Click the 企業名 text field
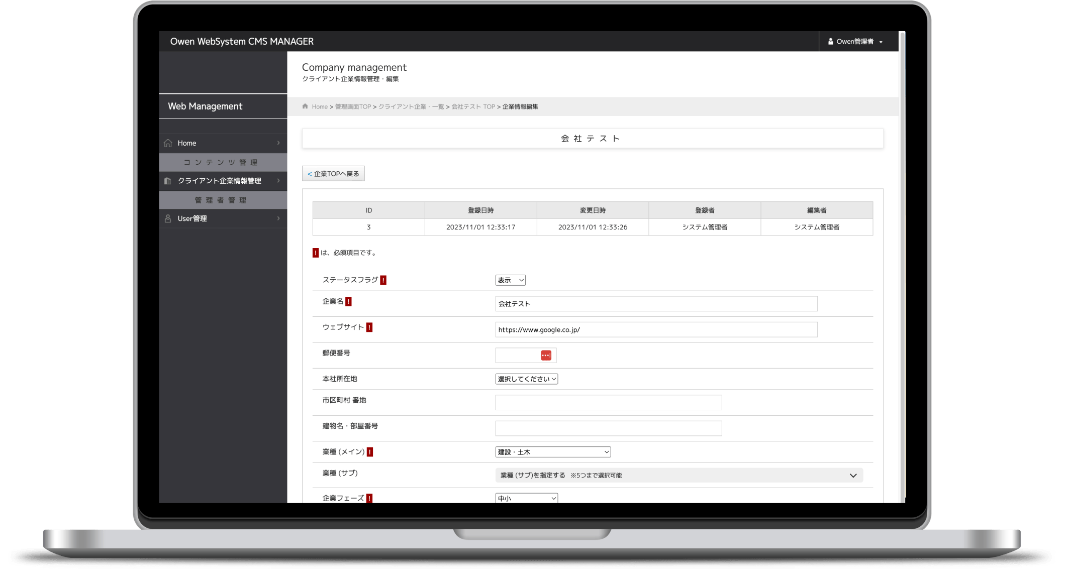The width and height of the screenshot is (1066, 581). (x=656, y=304)
